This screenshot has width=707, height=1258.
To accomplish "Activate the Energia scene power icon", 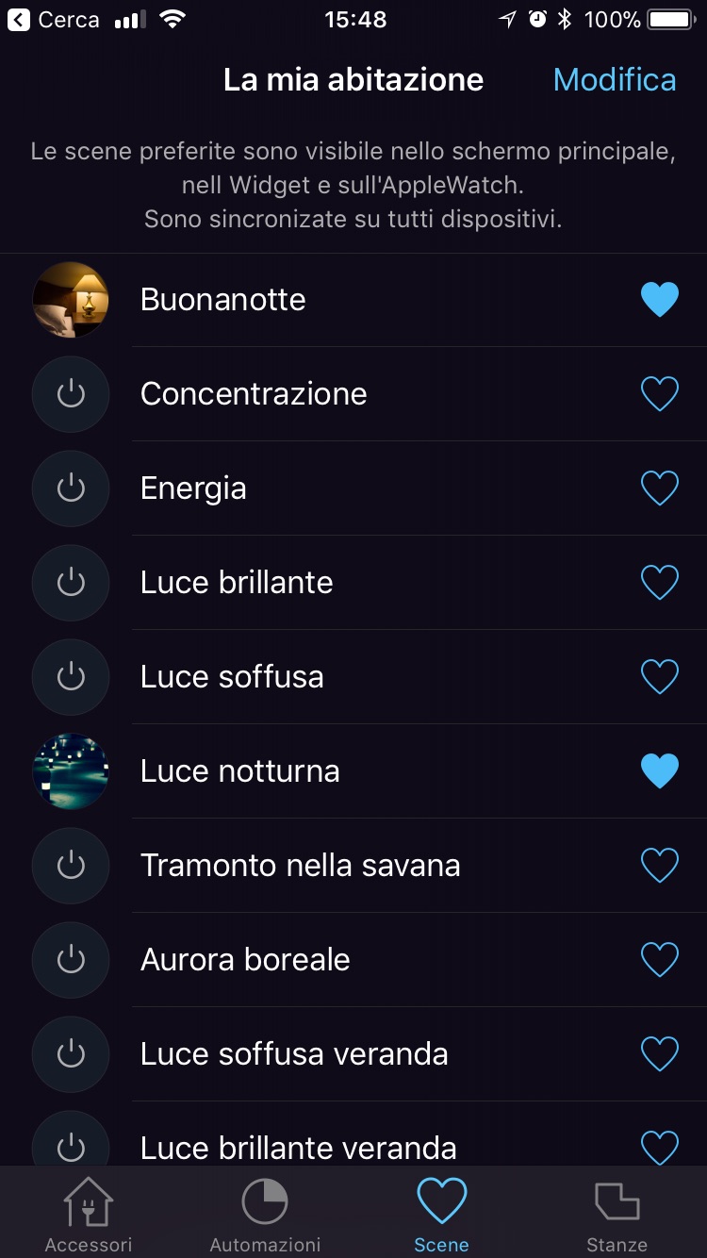I will (x=71, y=488).
